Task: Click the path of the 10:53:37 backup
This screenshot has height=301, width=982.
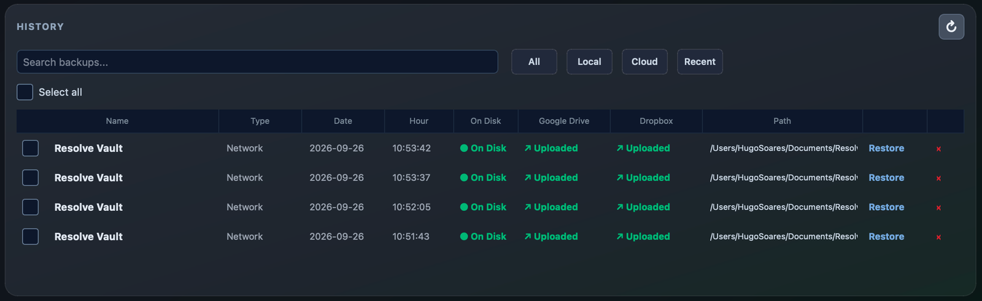Action: tap(784, 178)
